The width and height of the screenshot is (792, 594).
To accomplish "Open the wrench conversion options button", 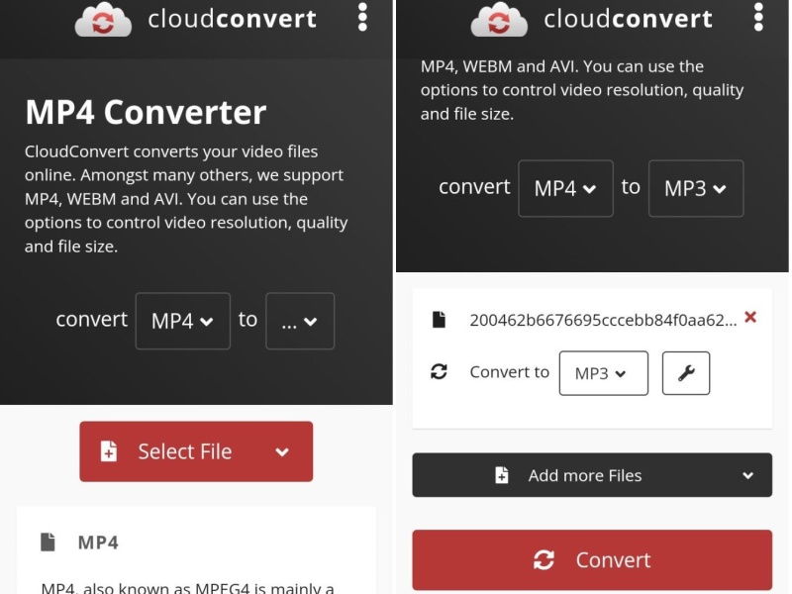I will 685,373.
